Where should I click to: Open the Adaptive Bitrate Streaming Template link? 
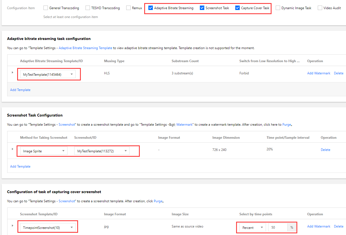[86, 48]
